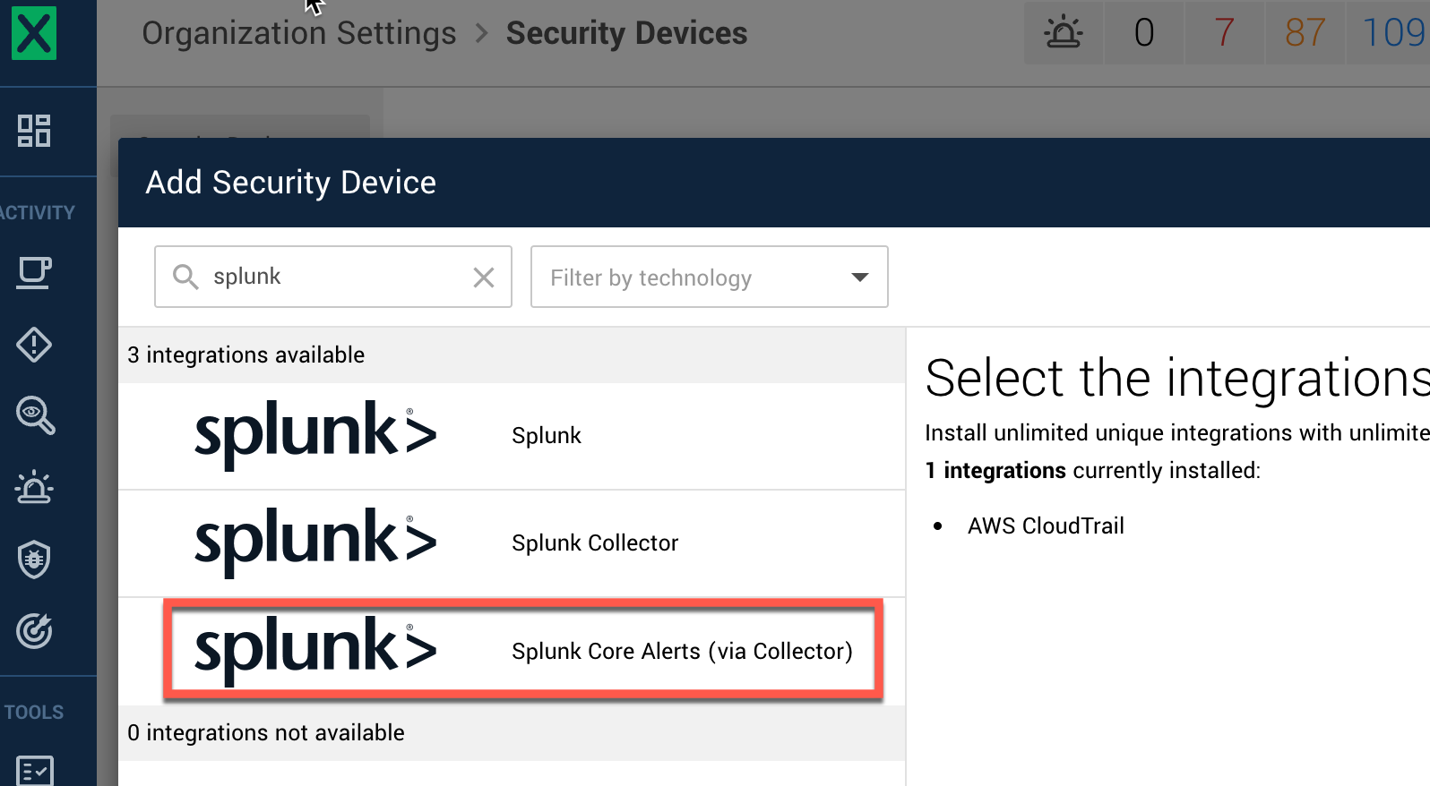Click the siren alert icon in header
Viewport: 1430px width, 786px height.
[1064, 33]
